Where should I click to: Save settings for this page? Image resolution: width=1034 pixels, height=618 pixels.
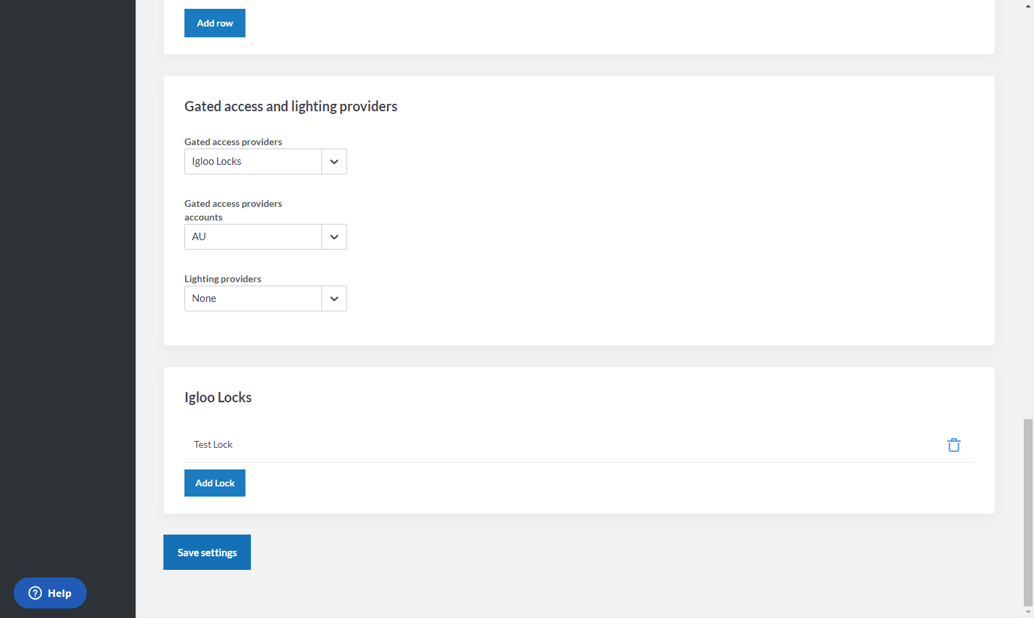[x=207, y=552]
